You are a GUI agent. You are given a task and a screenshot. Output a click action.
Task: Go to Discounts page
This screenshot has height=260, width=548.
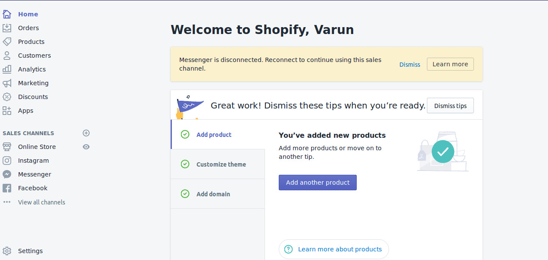click(x=33, y=97)
